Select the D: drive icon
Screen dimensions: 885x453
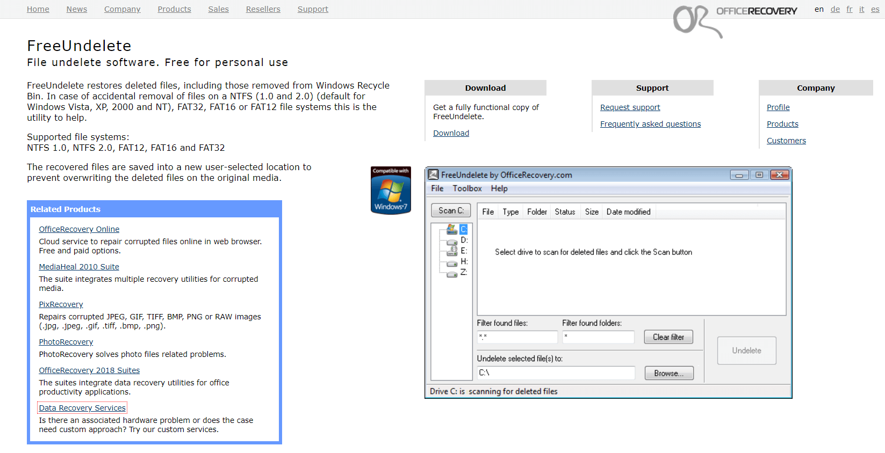click(452, 241)
